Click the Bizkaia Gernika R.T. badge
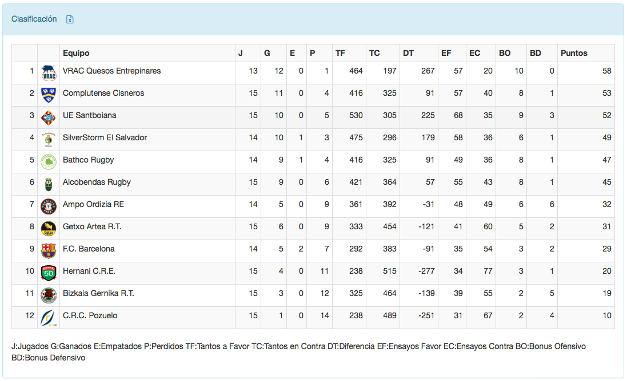Viewport: 627px width, 381px height. (49, 295)
